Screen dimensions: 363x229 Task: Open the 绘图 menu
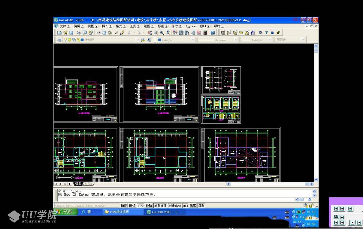click(x=149, y=26)
